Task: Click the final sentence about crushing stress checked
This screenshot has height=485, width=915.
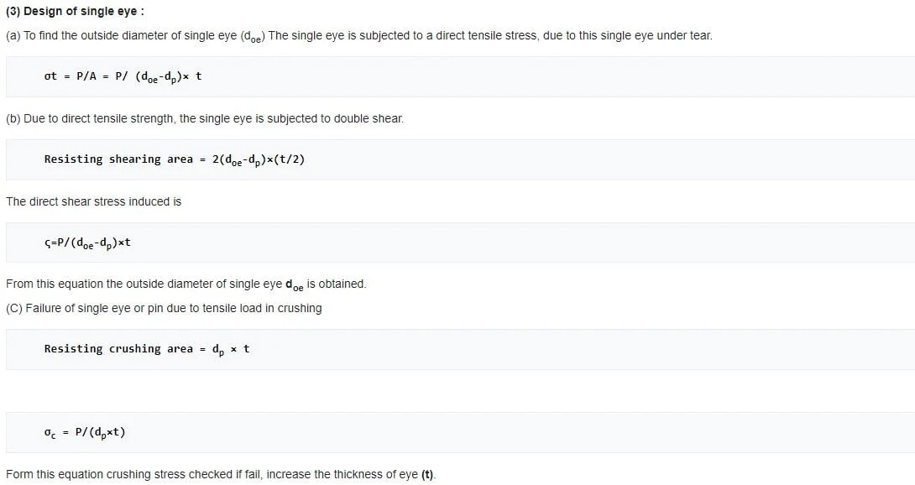Action: tap(220, 474)
